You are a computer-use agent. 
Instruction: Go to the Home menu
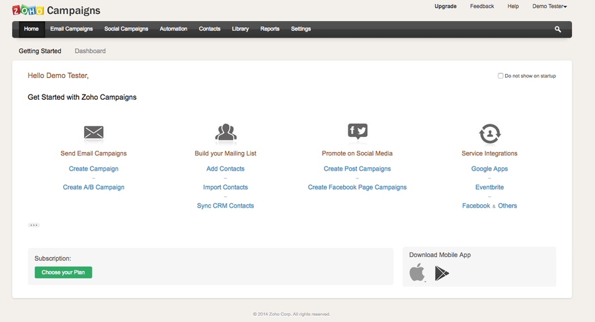[31, 29]
